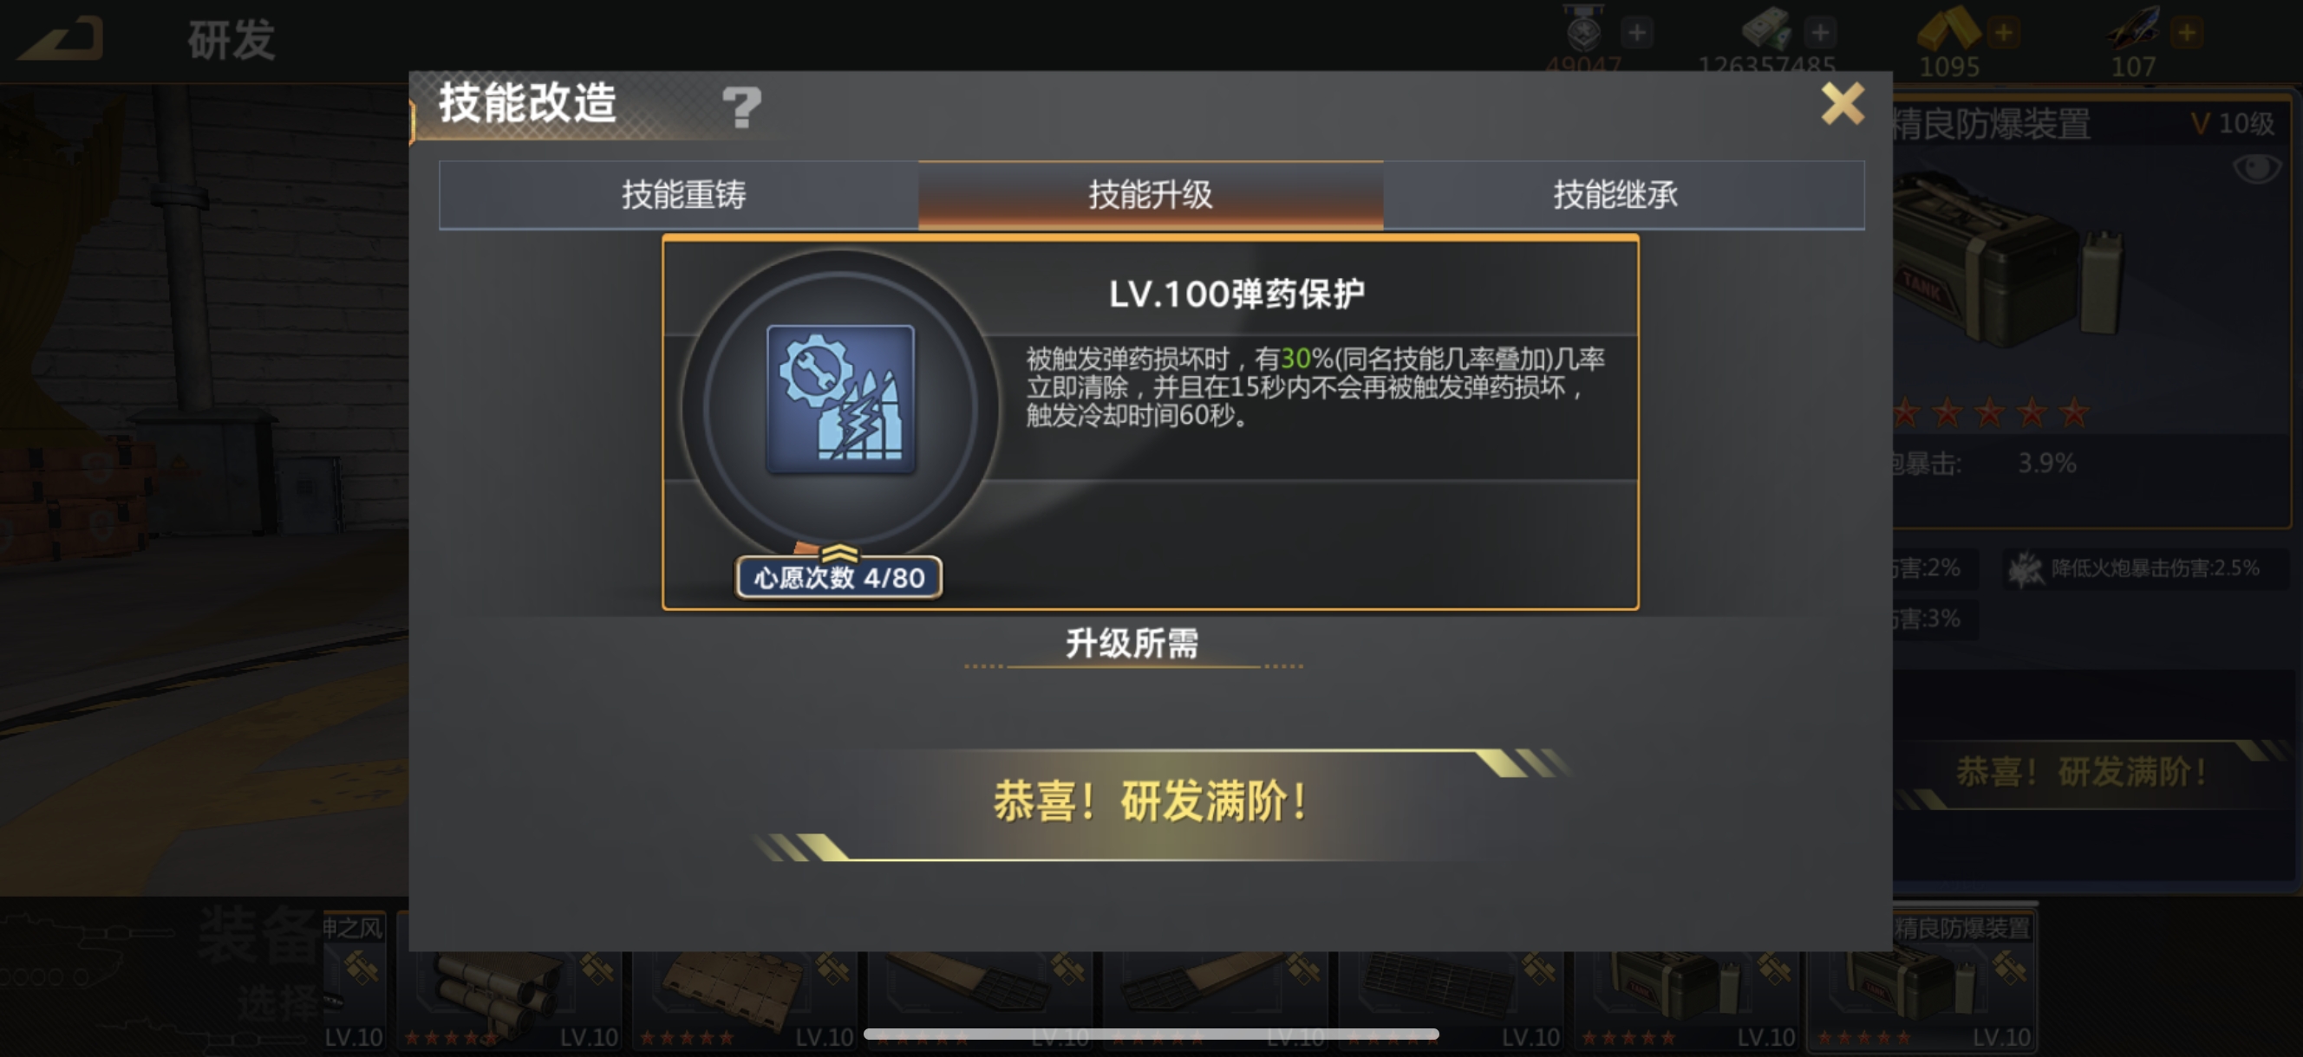Viewport: 2303px width, 1057px height.
Task: Add more gold bars with plus icon
Action: coord(2004,33)
